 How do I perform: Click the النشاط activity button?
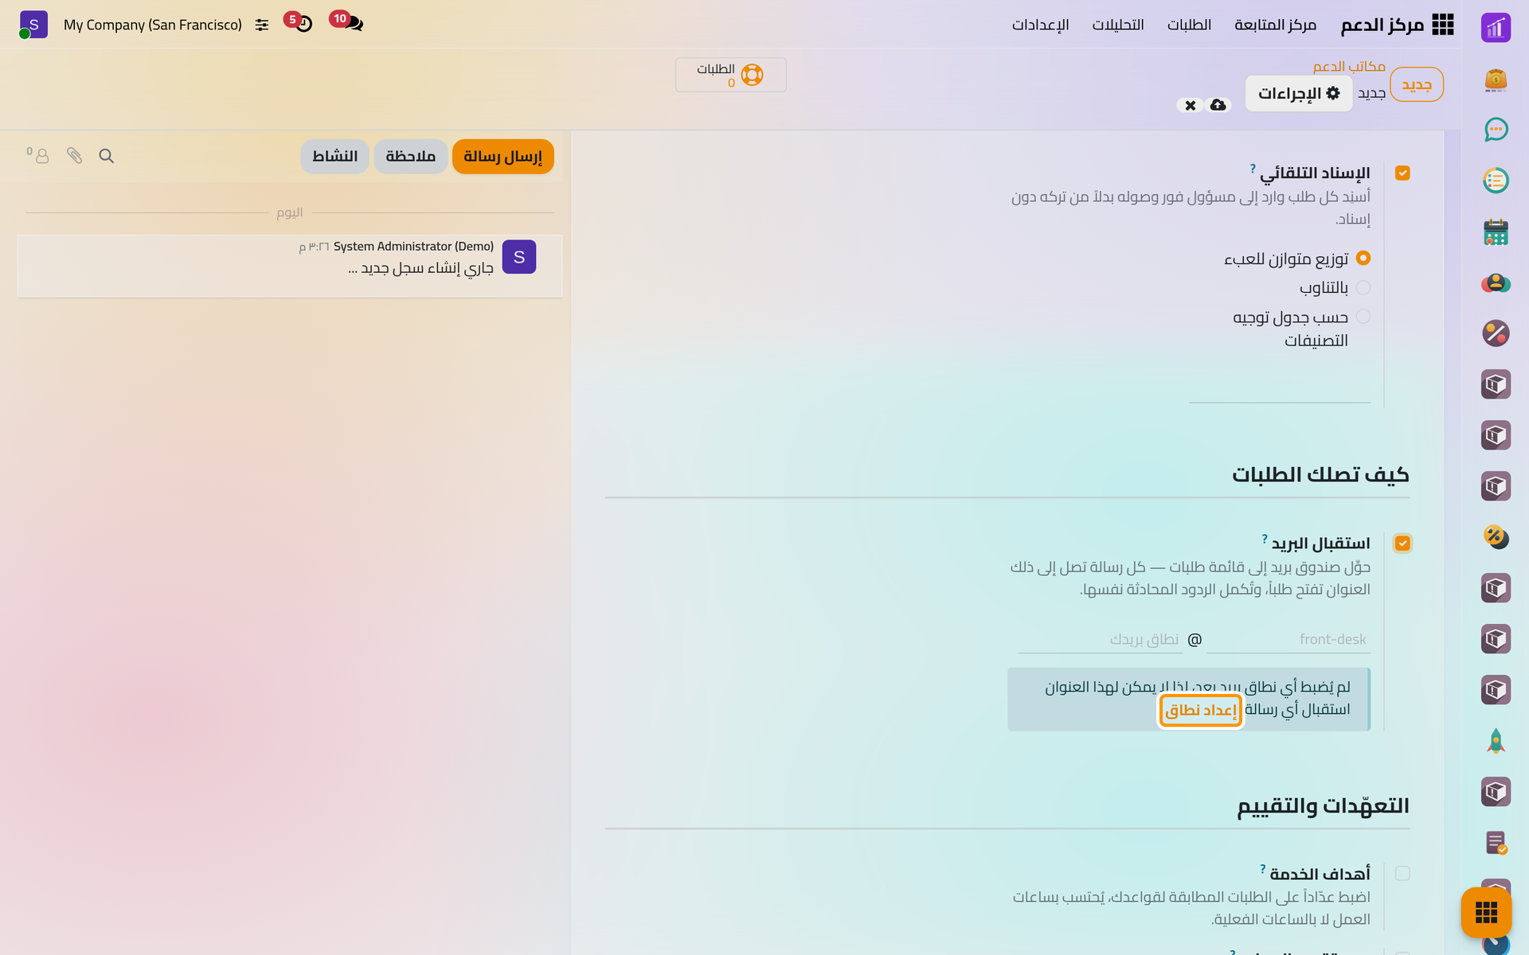tap(334, 156)
